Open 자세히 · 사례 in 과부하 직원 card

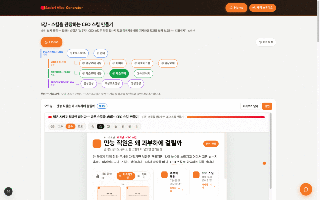pyautogui.click(x=176, y=190)
